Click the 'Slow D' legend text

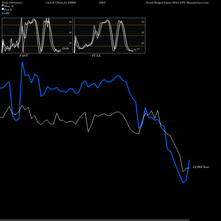(9, 6)
